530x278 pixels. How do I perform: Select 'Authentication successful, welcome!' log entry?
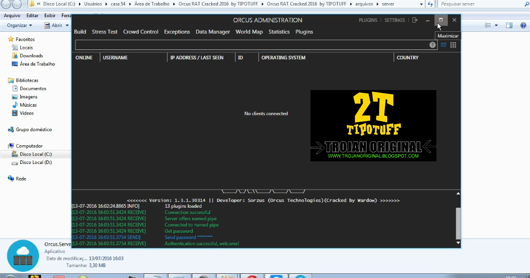(202, 244)
